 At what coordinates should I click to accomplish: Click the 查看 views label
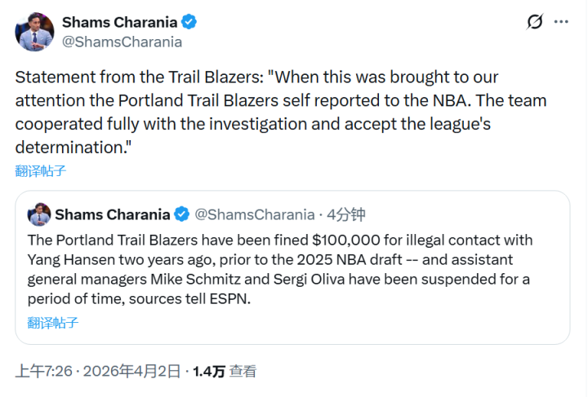tap(243, 372)
